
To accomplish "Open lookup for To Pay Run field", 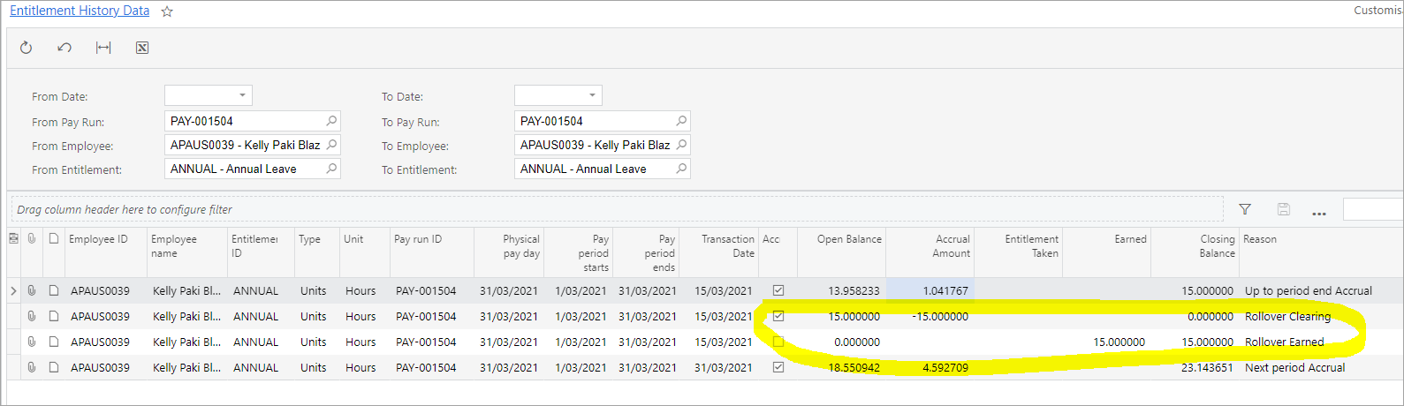I will 681,121.
